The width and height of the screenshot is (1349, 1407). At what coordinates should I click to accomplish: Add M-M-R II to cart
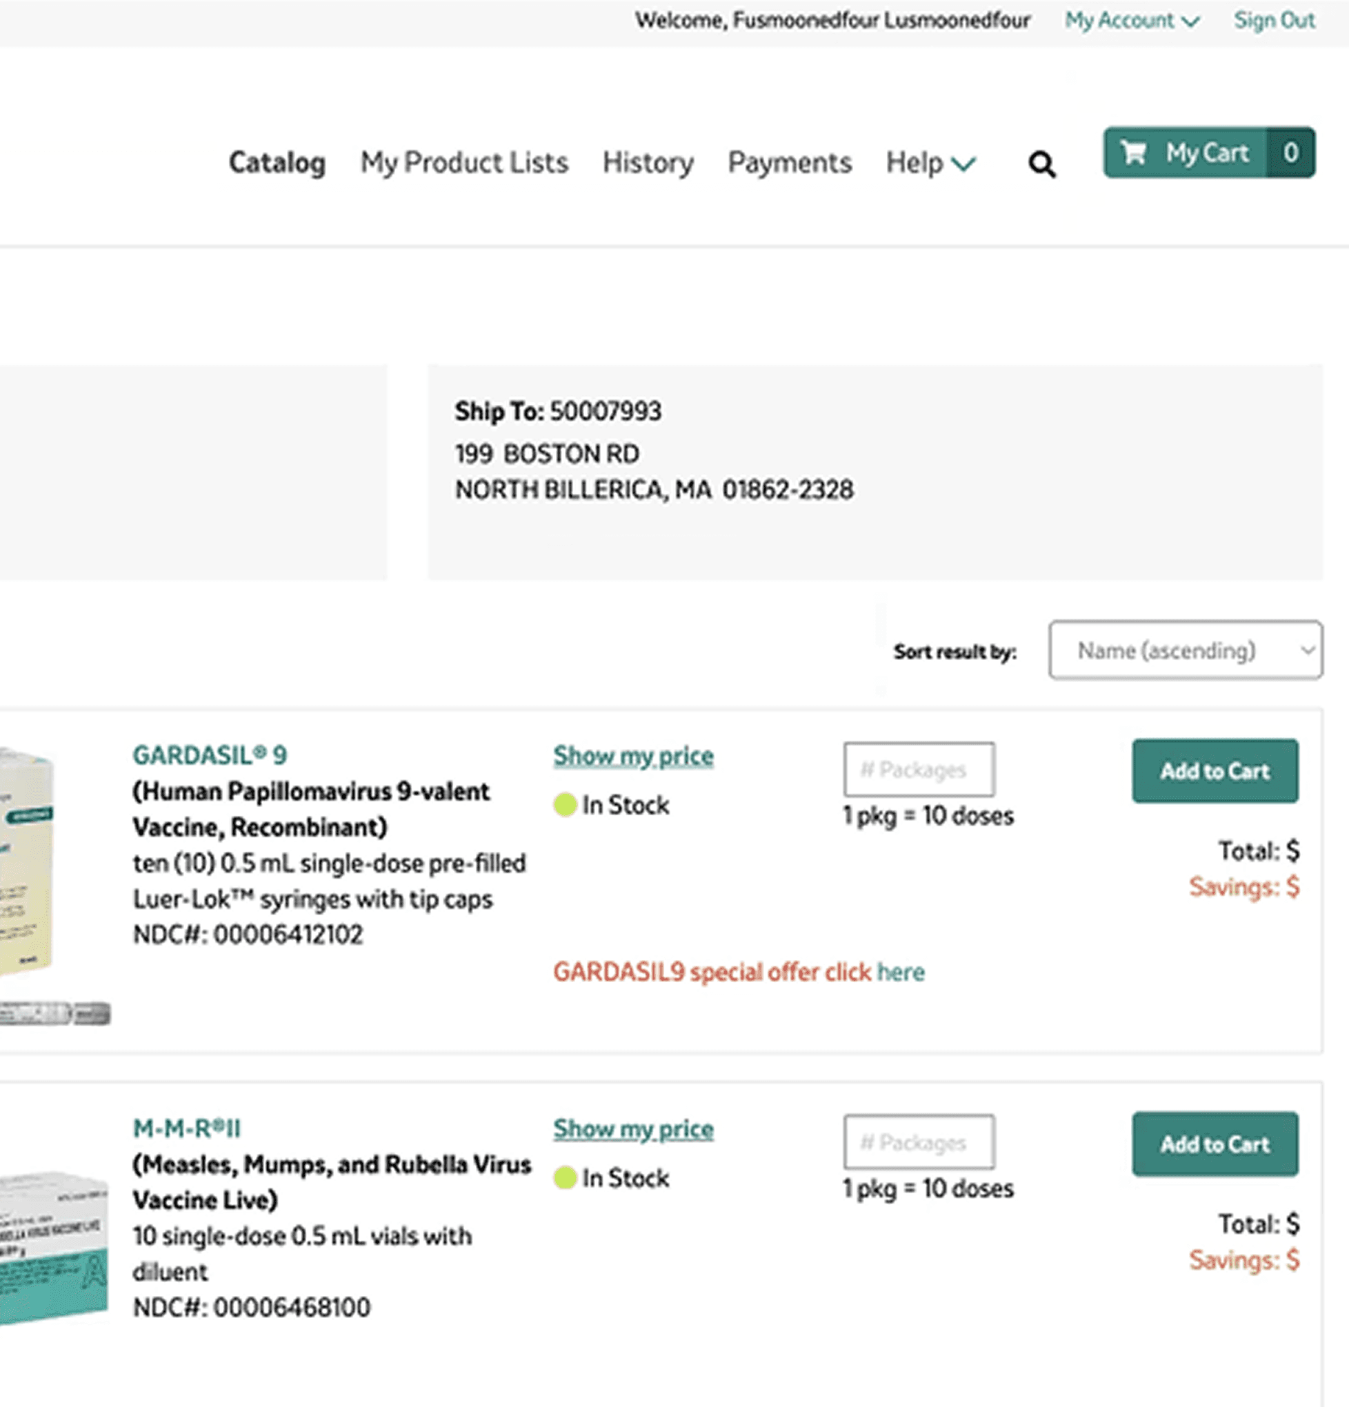1215,1144
